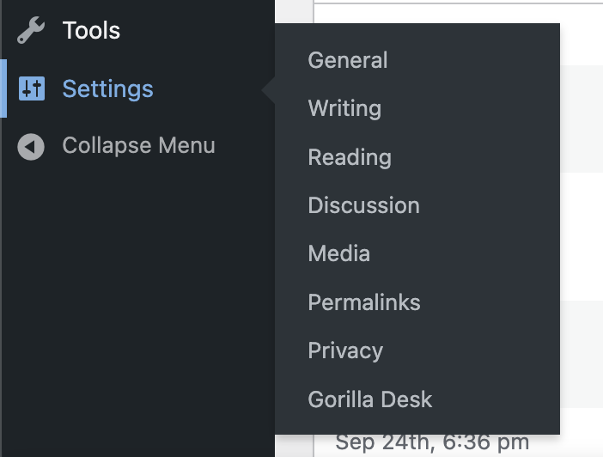The height and width of the screenshot is (457, 603).
Task: Select Gorilla Desk submenu entry
Action: pos(370,399)
